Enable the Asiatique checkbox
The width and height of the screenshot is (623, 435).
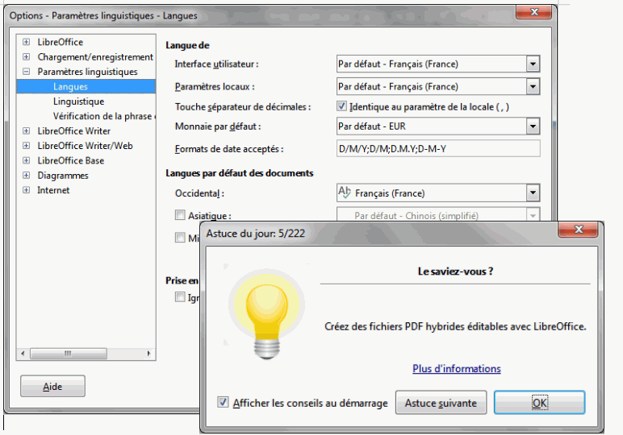tap(180, 215)
